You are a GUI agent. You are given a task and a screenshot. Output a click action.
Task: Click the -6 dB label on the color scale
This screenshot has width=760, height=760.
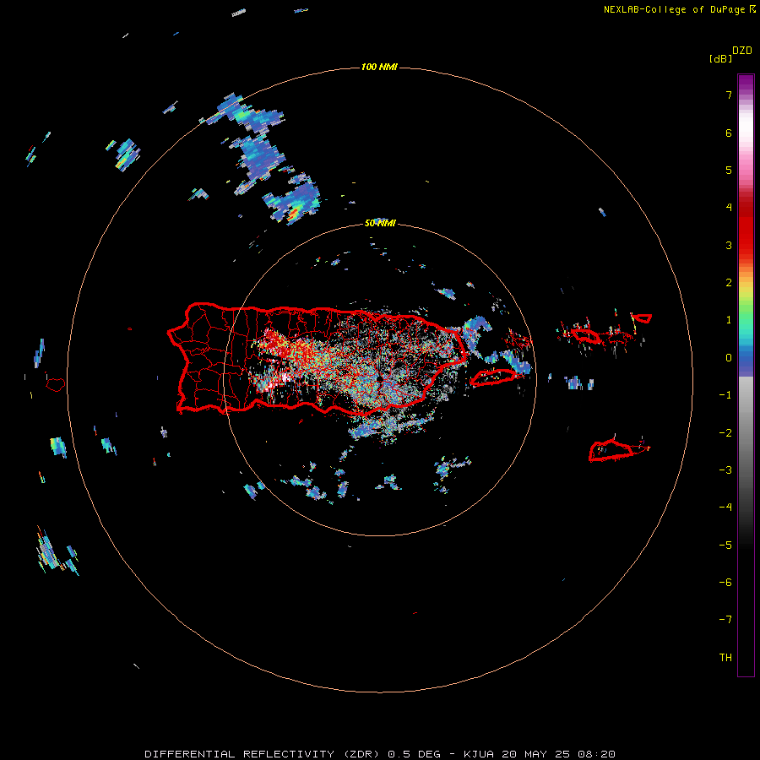pos(725,583)
